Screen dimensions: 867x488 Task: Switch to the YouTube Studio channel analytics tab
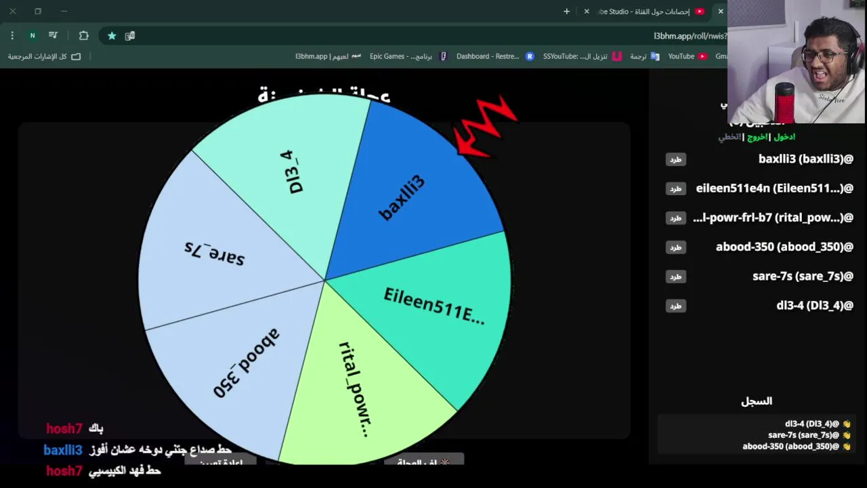(x=650, y=12)
